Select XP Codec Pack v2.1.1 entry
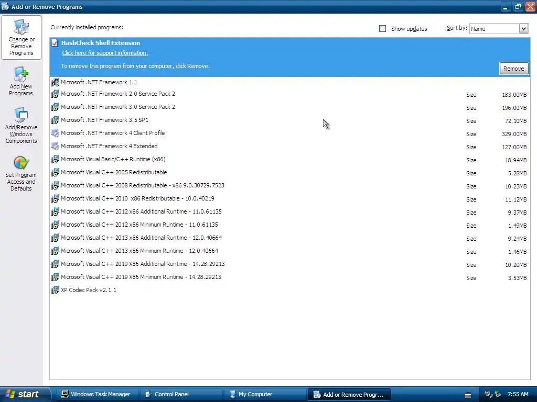 point(289,290)
